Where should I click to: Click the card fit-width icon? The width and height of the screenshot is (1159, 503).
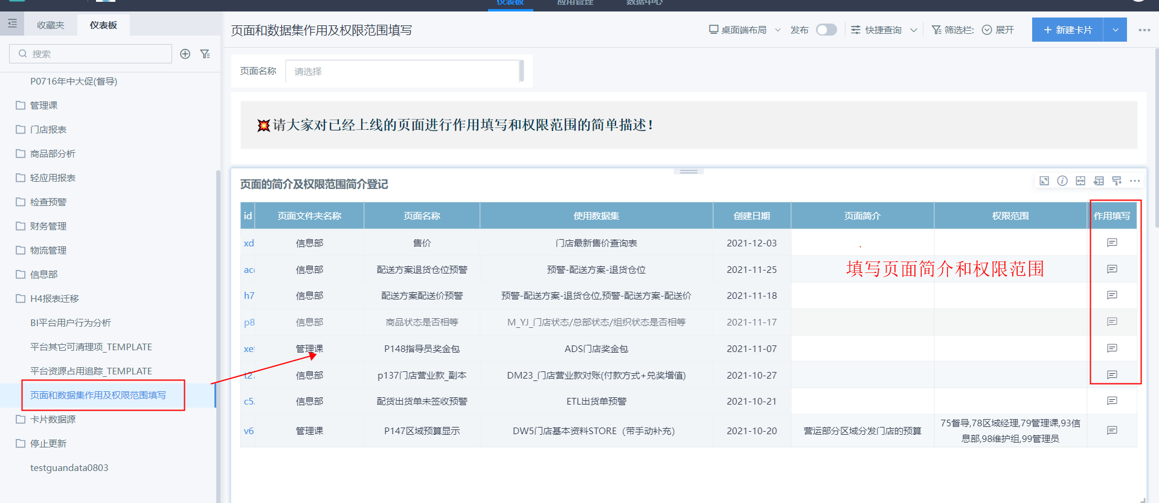click(x=1080, y=181)
